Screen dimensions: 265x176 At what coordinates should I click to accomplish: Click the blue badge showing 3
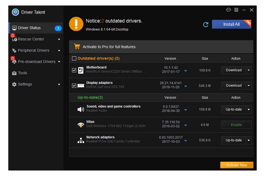58,28
